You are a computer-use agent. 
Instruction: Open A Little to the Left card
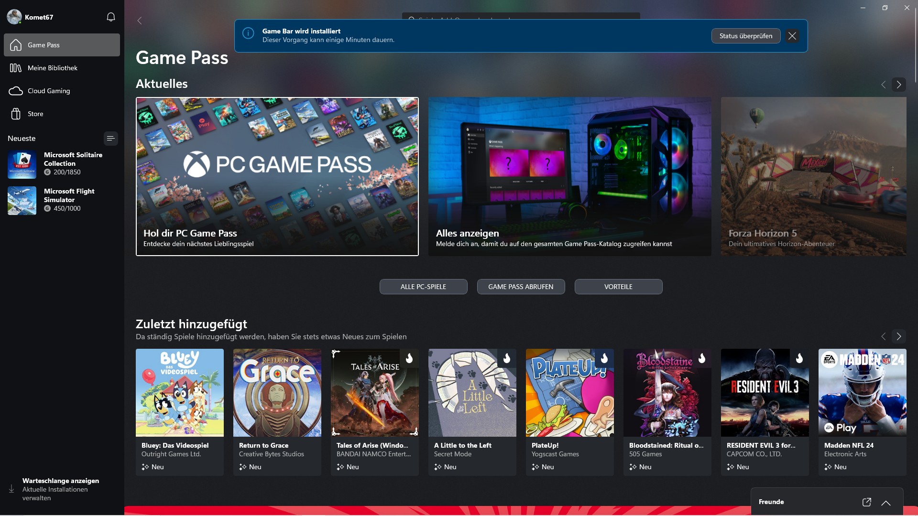click(472, 412)
